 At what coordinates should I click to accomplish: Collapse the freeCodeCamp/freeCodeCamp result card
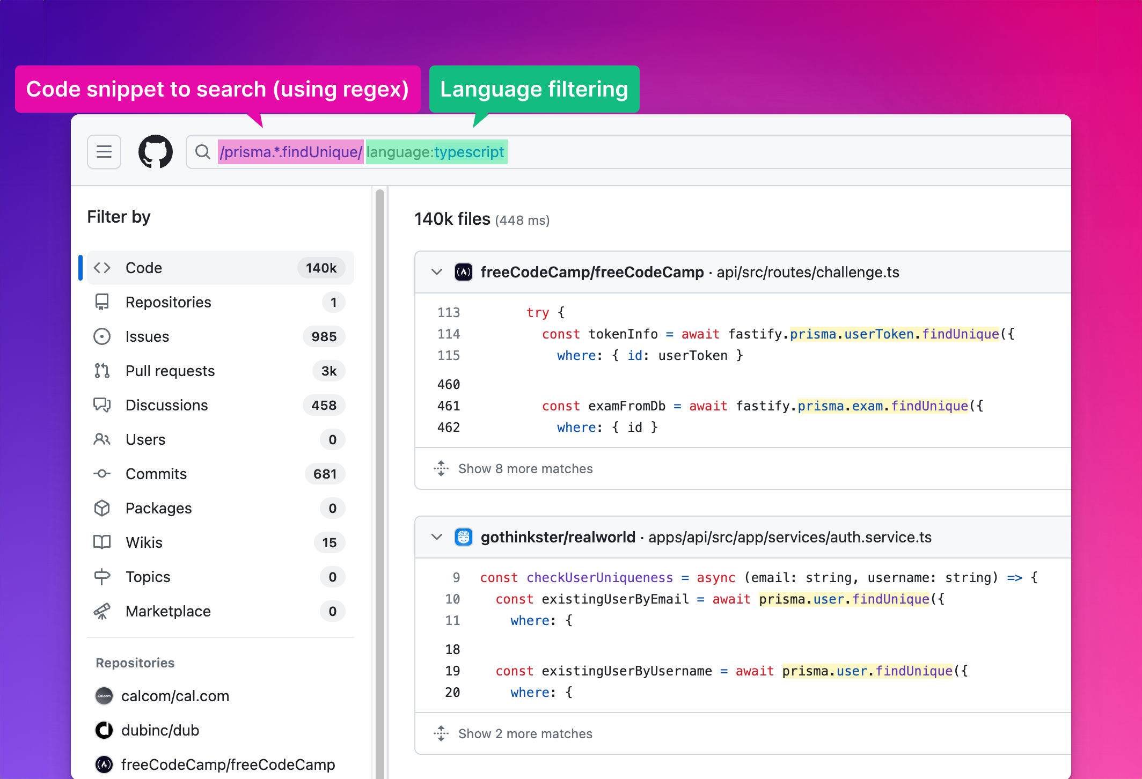pos(437,272)
